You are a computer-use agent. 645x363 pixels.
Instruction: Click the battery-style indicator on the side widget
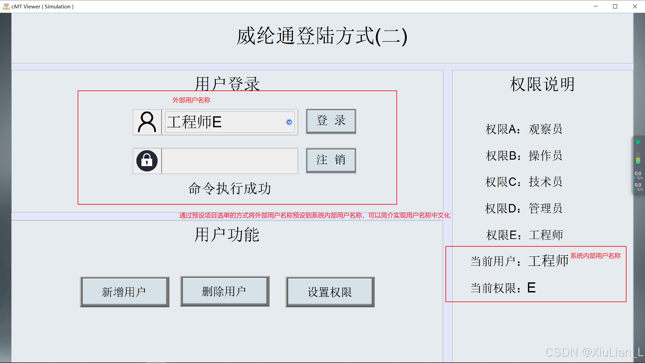(638, 158)
